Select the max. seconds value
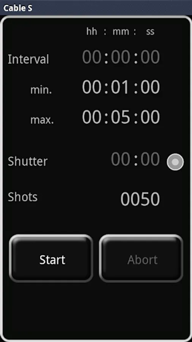This screenshot has height=342, width=192. coord(150,117)
